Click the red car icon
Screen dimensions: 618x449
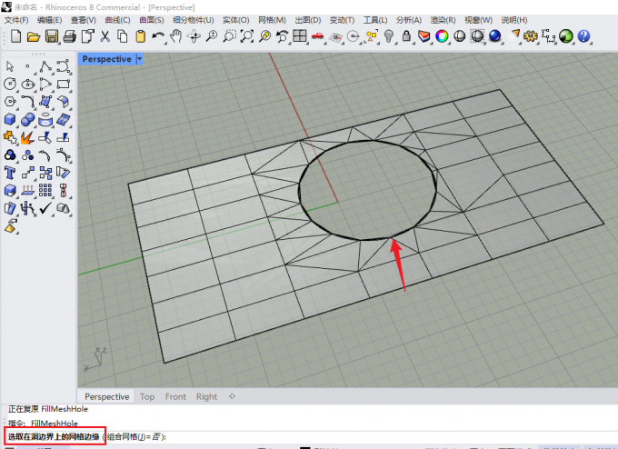317,36
